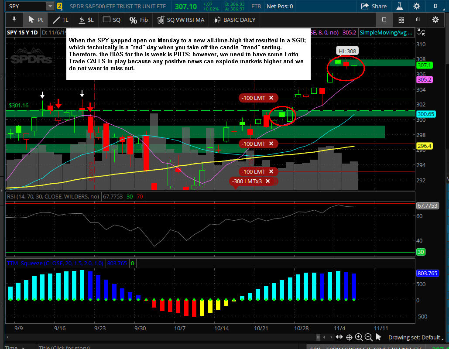Click the crosshair pan icon
Screen dimensions: 449x349
[x=349, y=337]
